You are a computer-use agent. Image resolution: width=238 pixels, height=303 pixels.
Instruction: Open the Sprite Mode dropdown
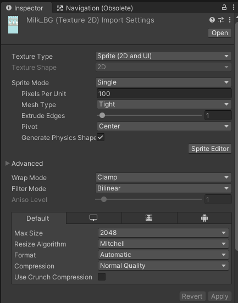click(163, 82)
